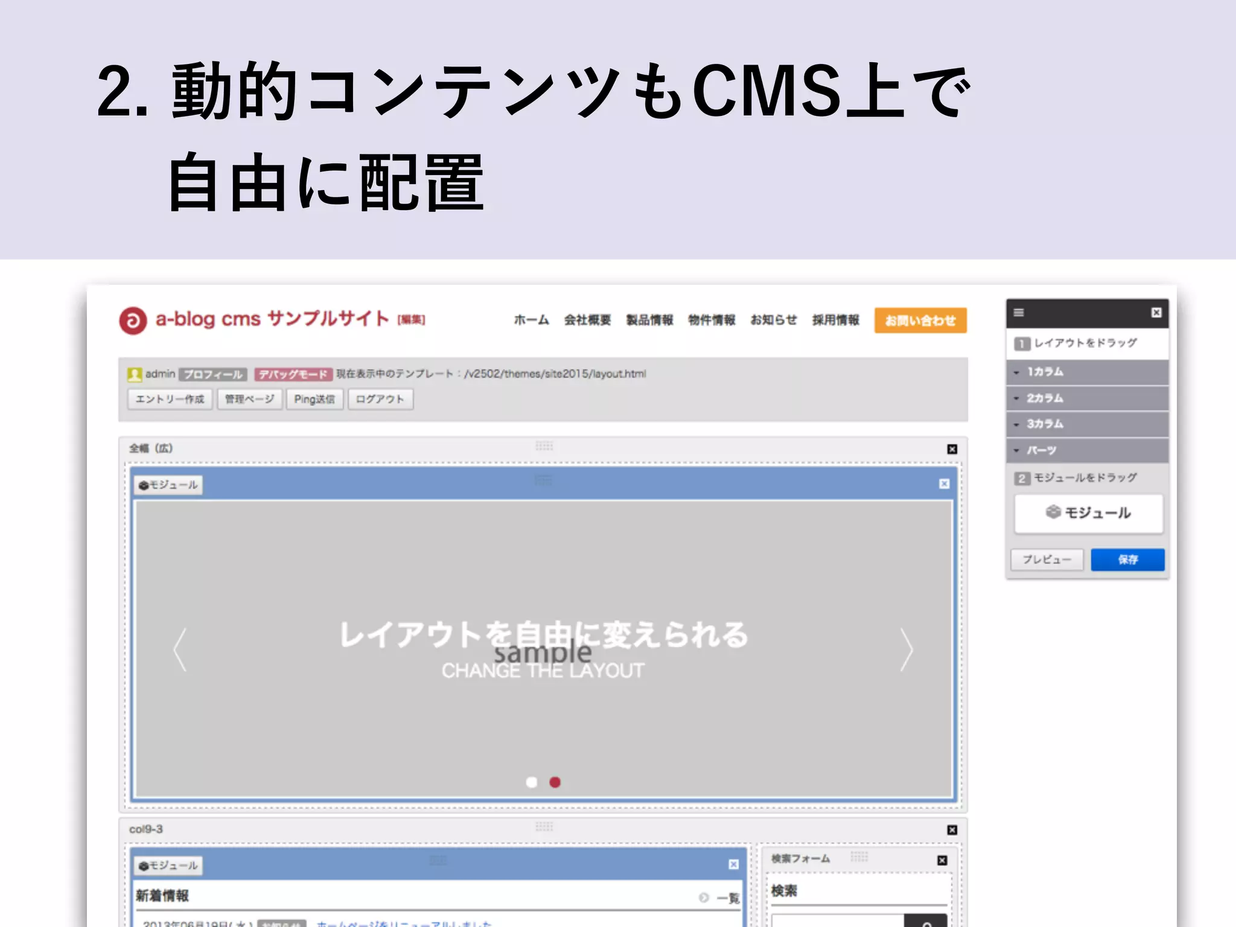Click the admin user avatar icon

coord(135,374)
